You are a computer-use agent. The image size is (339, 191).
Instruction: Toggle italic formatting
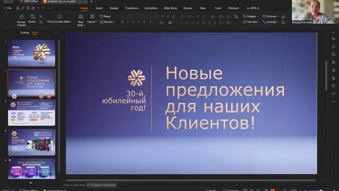point(127,22)
